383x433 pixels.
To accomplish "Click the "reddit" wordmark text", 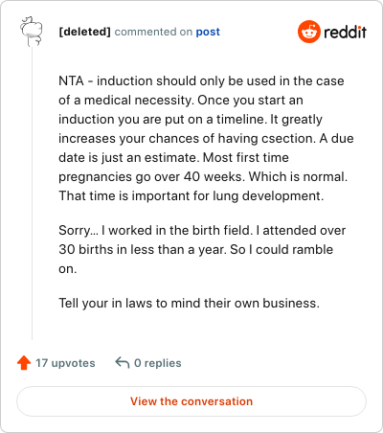I will [345, 32].
